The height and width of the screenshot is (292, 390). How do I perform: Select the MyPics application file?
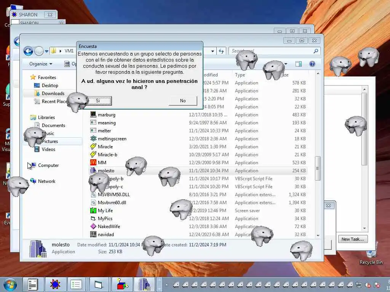(x=105, y=219)
